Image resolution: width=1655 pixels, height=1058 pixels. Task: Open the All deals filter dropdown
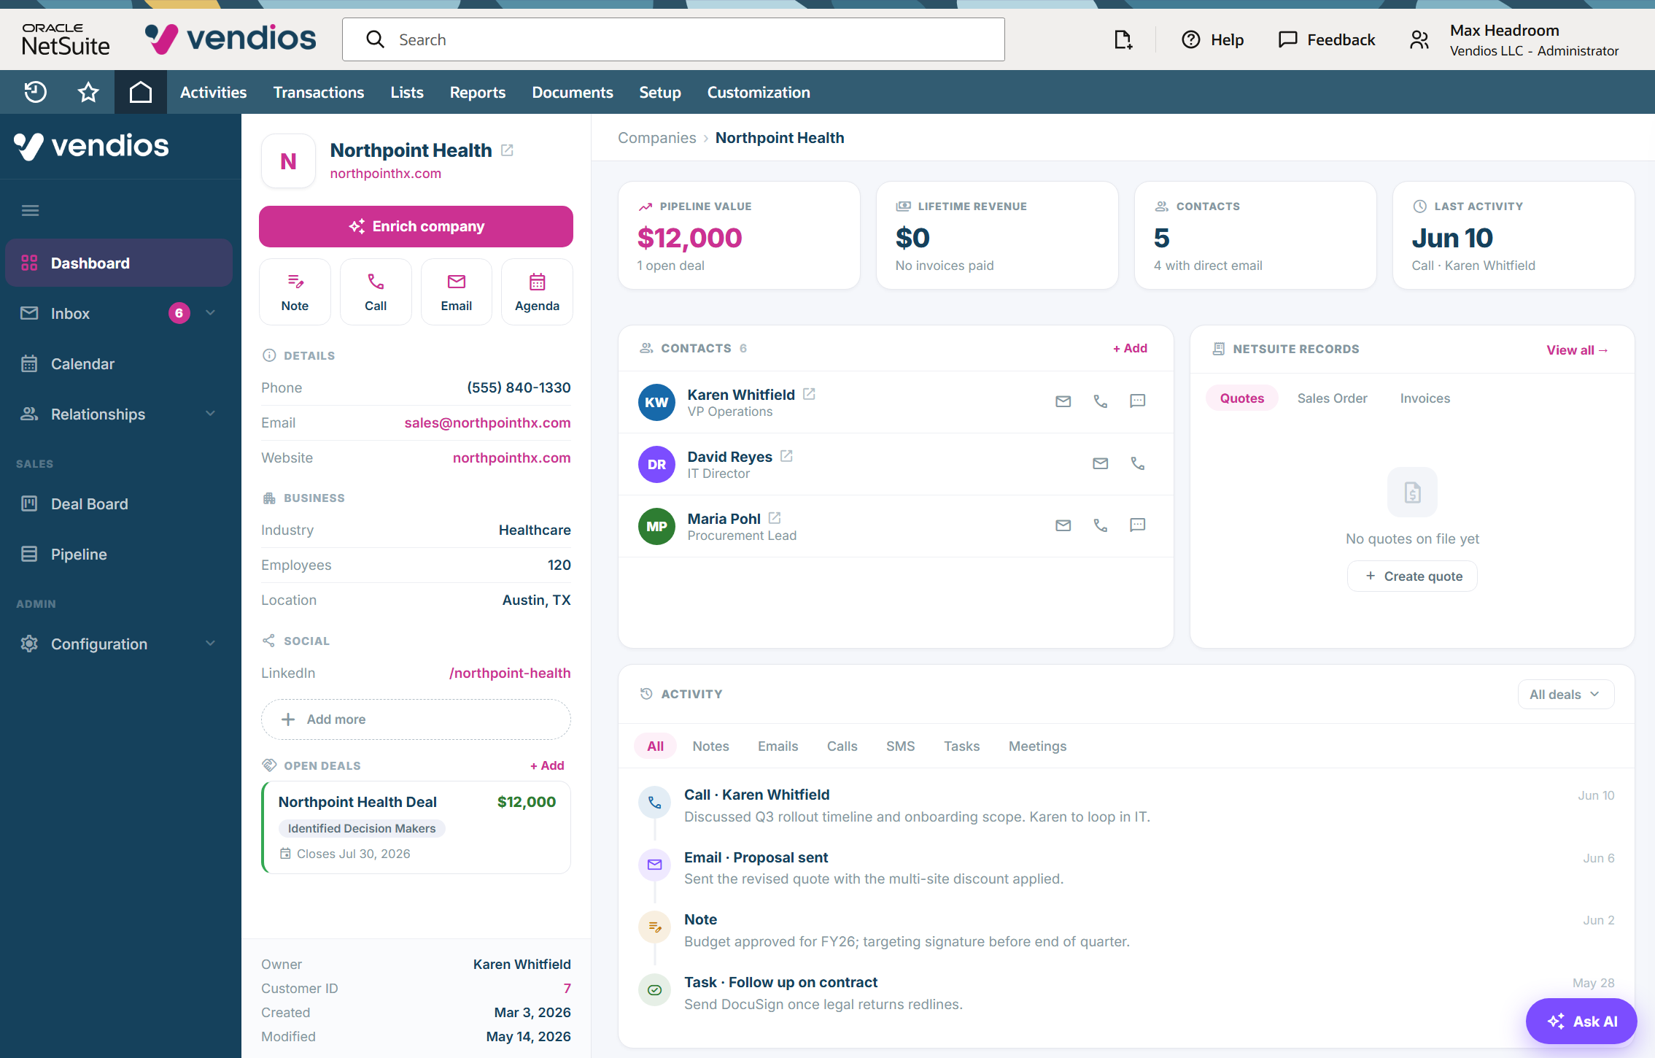(x=1565, y=695)
